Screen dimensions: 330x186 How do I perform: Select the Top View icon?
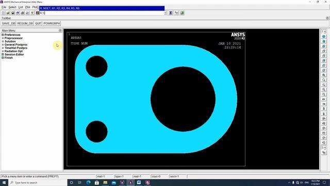pyautogui.click(x=324, y=56)
